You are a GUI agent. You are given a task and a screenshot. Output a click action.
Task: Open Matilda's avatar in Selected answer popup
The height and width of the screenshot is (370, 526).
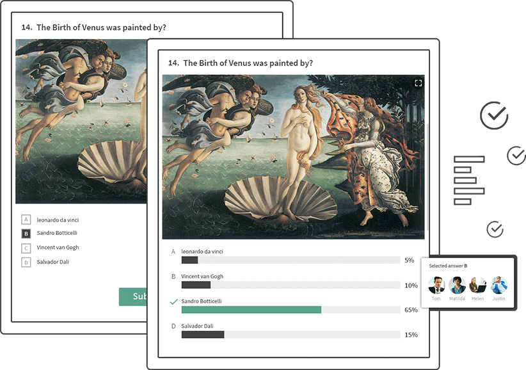[457, 285]
